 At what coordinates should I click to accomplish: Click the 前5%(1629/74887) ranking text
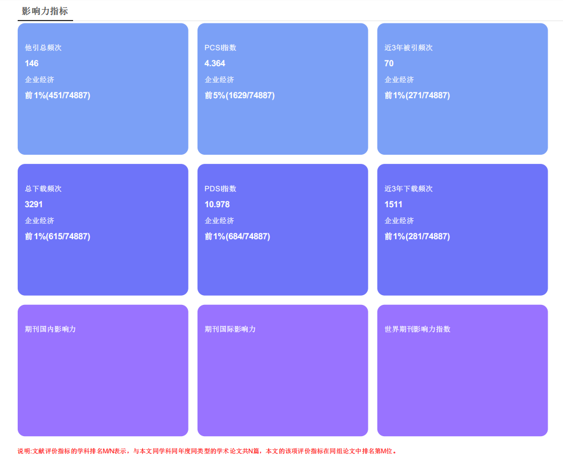(242, 95)
